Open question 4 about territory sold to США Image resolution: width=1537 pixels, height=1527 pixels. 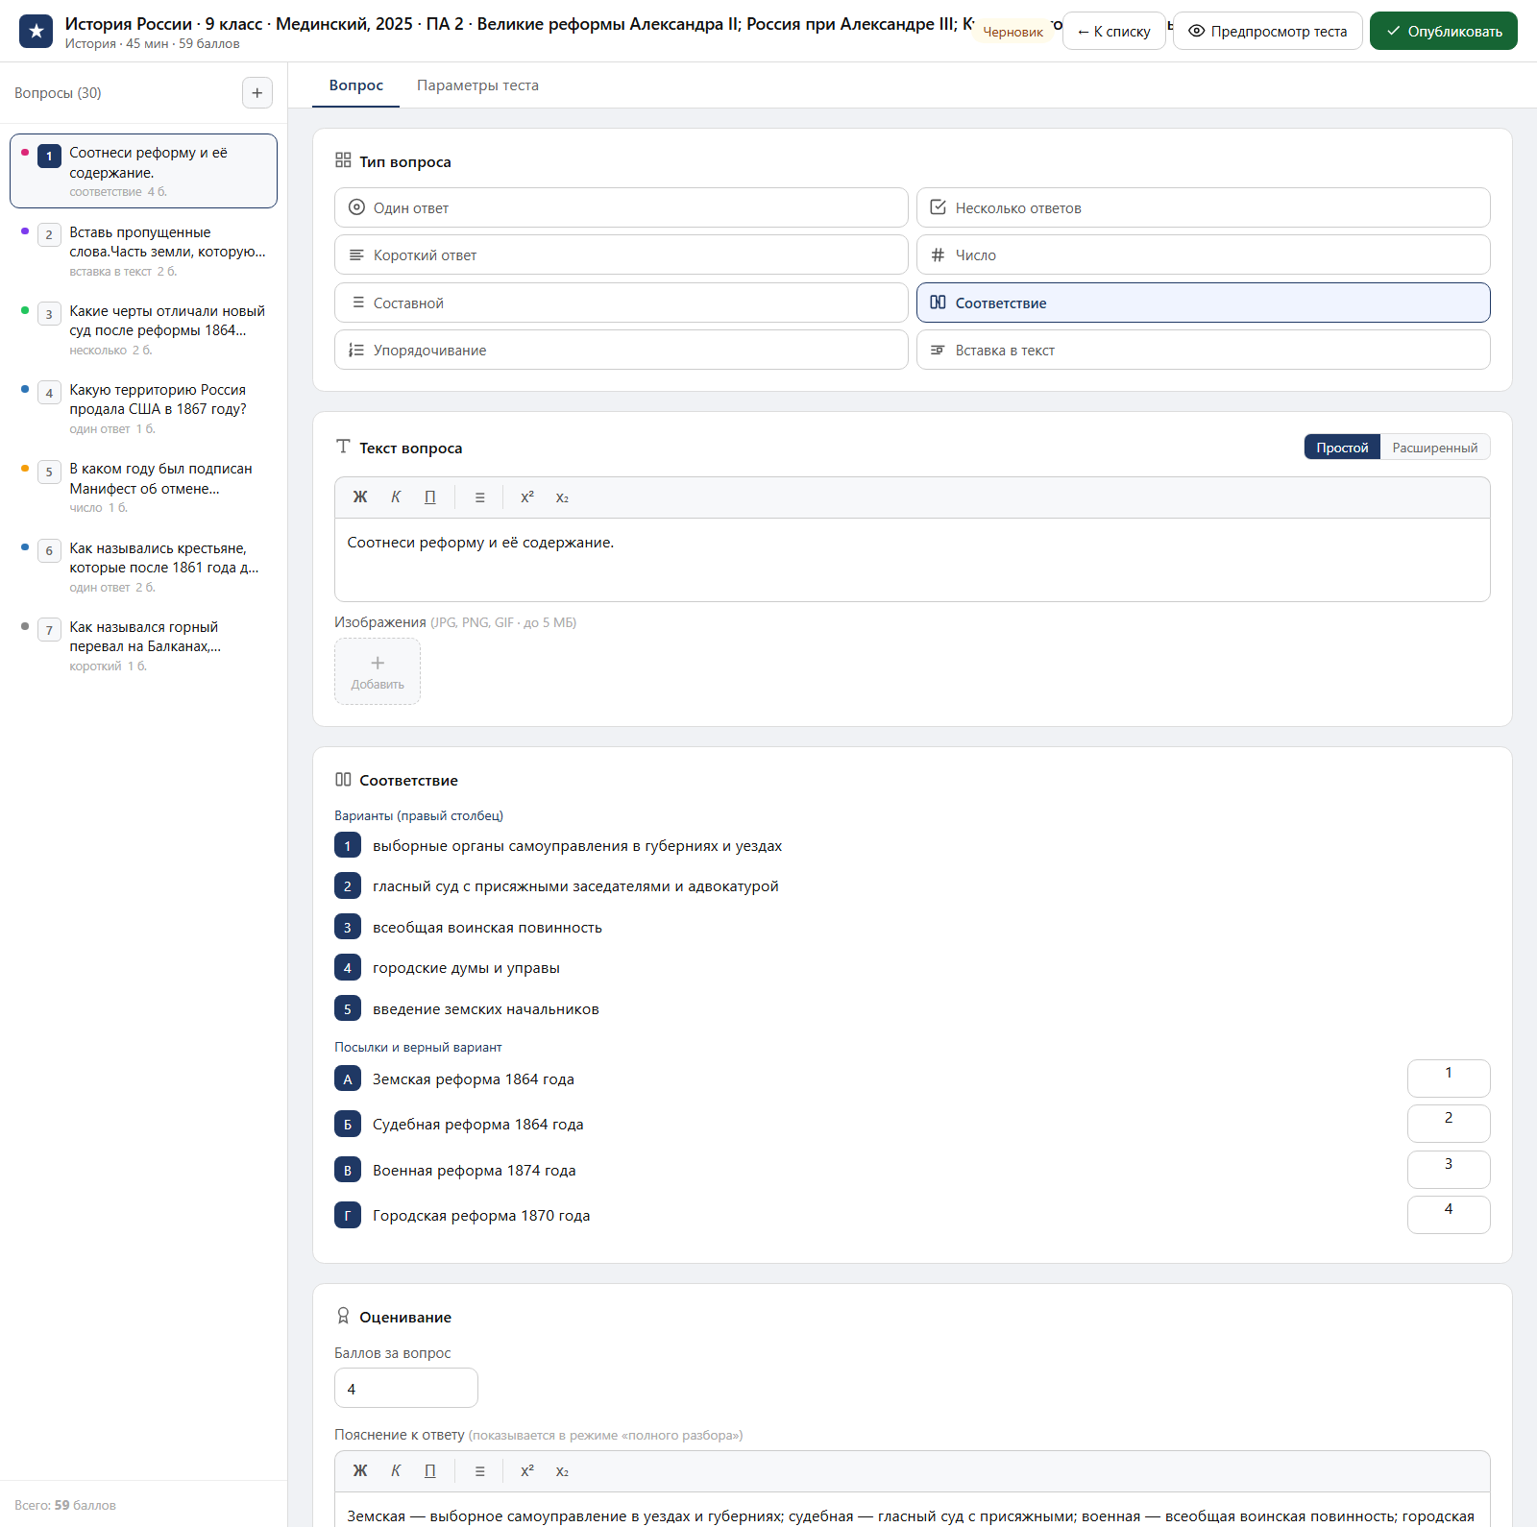(144, 408)
